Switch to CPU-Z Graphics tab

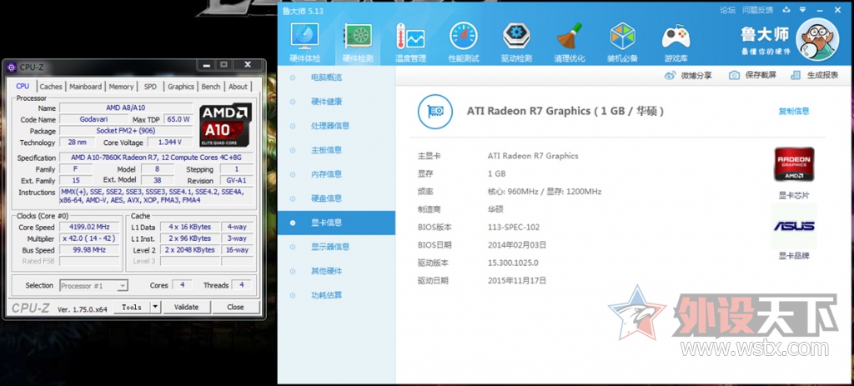181,87
